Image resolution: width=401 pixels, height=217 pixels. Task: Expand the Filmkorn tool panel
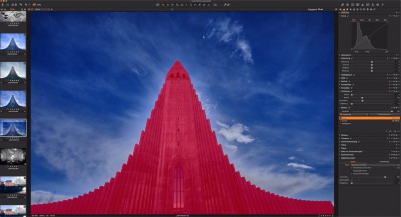tap(340, 135)
